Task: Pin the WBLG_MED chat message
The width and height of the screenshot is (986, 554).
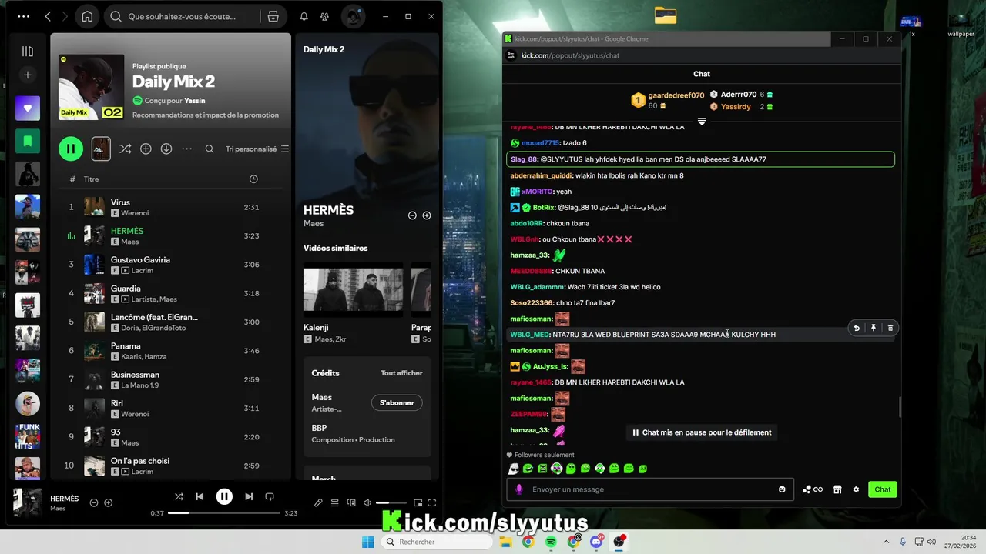Action: point(874,328)
